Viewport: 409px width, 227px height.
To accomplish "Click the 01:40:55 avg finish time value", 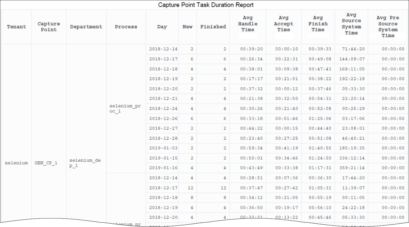I will tap(320, 148).
